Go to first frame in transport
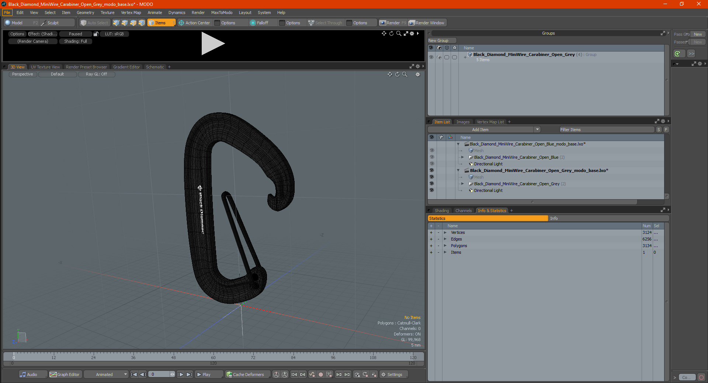The height and width of the screenshot is (383, 708). pos(134,375)
